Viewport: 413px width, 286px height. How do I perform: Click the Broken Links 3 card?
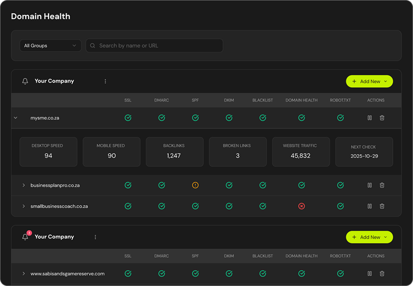point(238,152)
